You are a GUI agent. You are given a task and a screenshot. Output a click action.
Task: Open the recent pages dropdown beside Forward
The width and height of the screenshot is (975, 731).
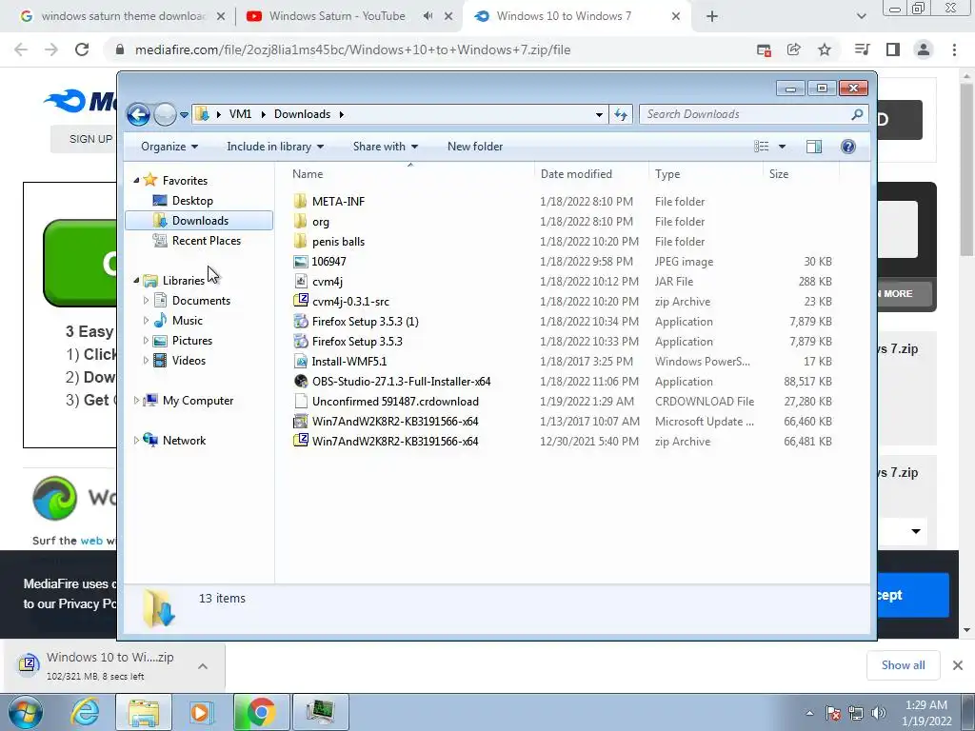(184, 115)
